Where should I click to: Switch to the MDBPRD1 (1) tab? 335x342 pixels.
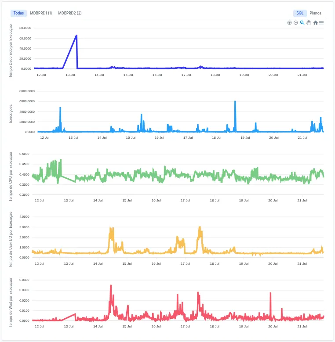[41, 13]
